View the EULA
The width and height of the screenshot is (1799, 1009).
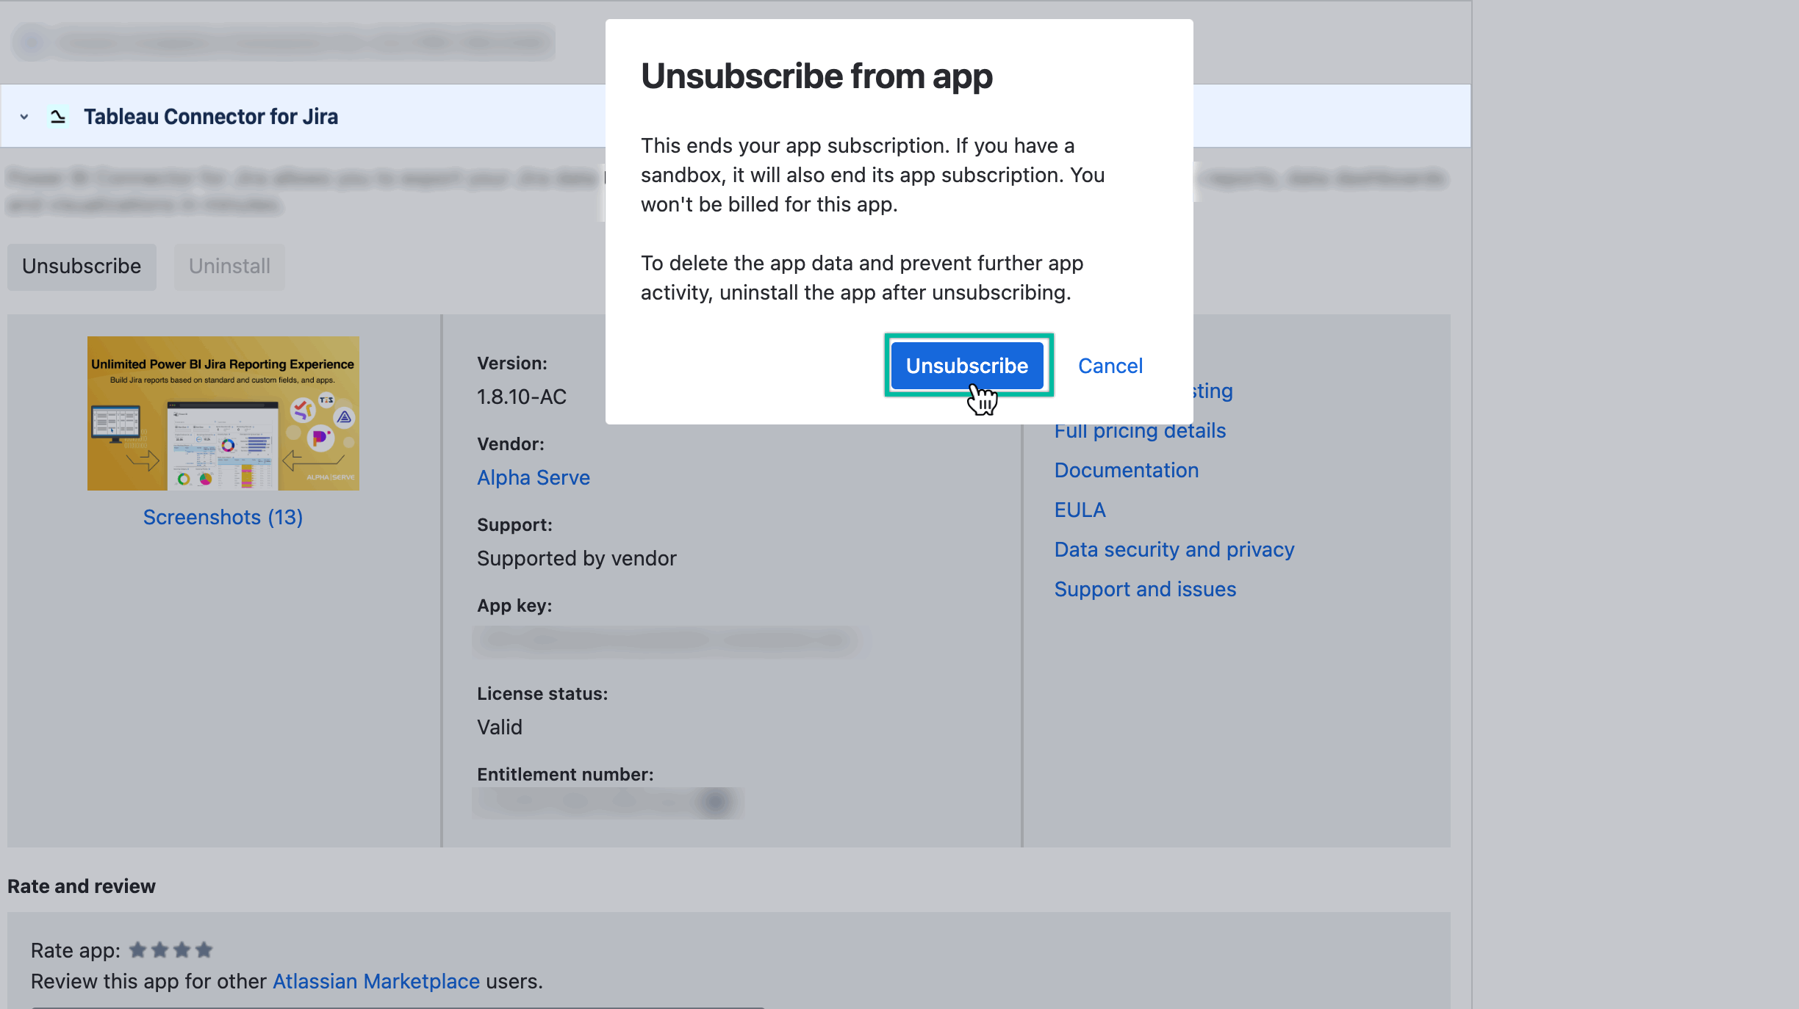point(1080,509)
